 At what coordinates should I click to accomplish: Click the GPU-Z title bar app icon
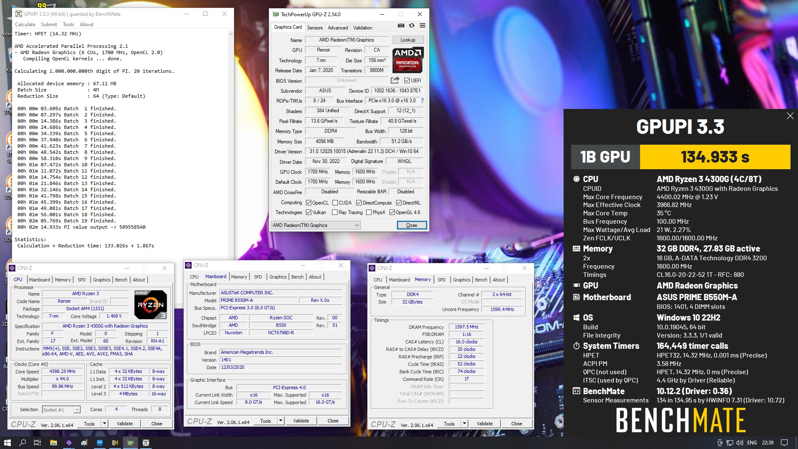point(276,14)
